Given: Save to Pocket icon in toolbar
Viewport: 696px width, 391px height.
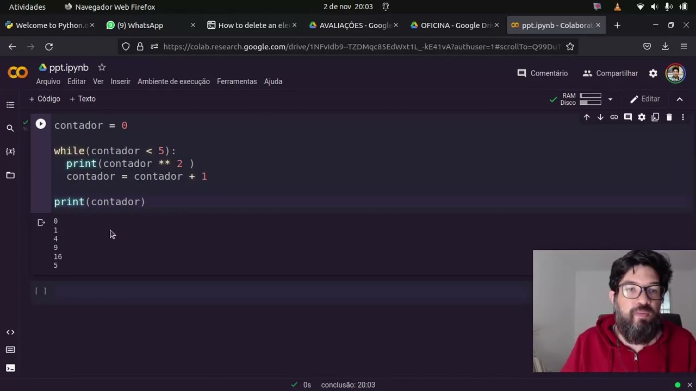Looking at the screenshot, I should [x=647, y=47].
